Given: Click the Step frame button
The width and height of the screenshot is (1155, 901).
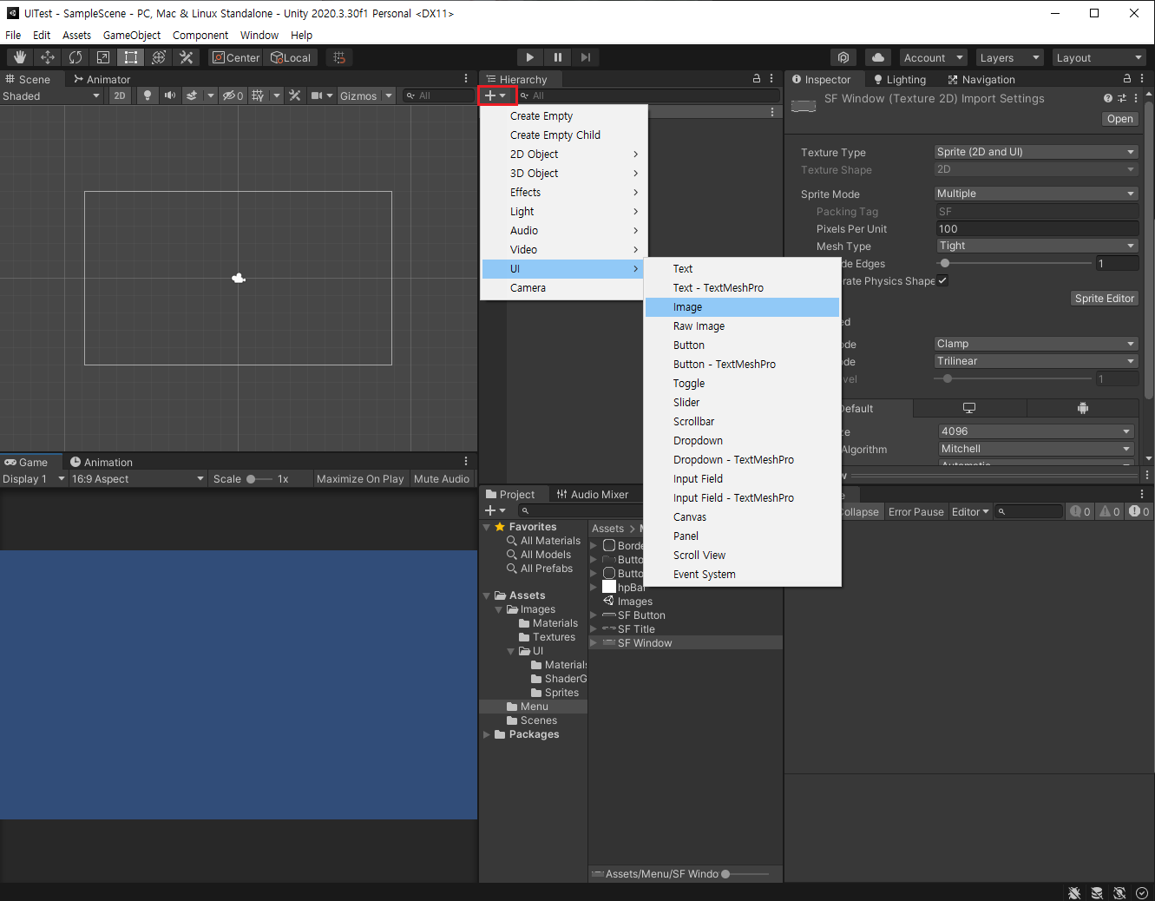Looking at the screenshot, I should point(586,57).
